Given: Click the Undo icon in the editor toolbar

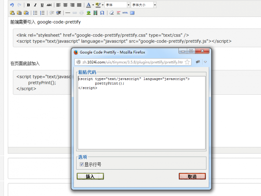Looking at the screenshot, I should click(x=12, y=5).
